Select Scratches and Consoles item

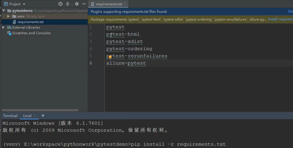(31, 33)
